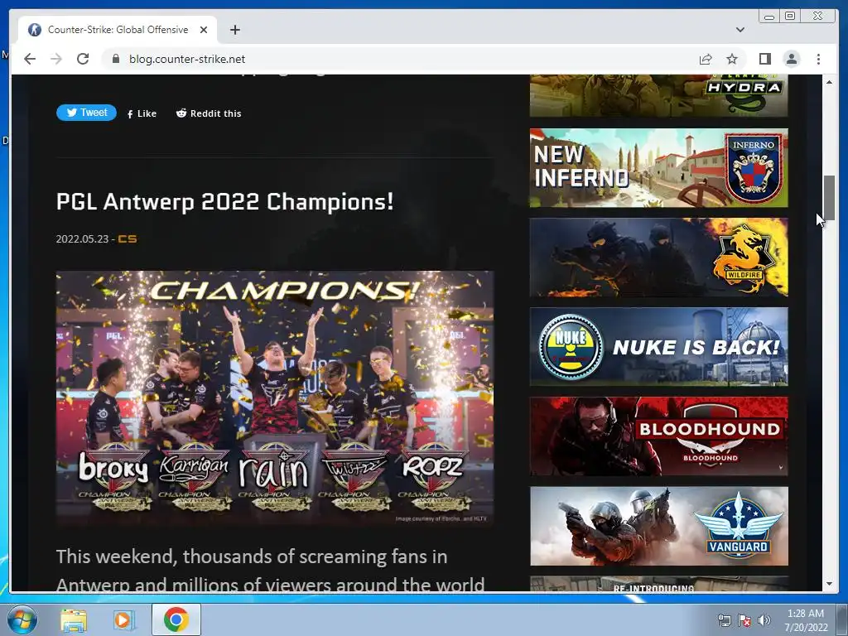Share post via Reddit this
The height and width of the screenshot is (636, 848).
209,113
